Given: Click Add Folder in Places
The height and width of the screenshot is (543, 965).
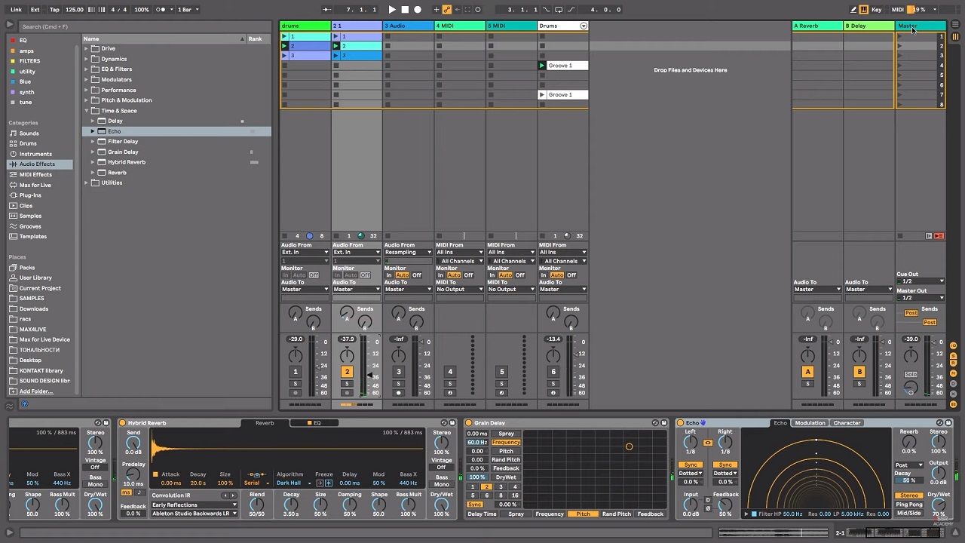Looking at the screenshot, I should click(x=36, y=391).
